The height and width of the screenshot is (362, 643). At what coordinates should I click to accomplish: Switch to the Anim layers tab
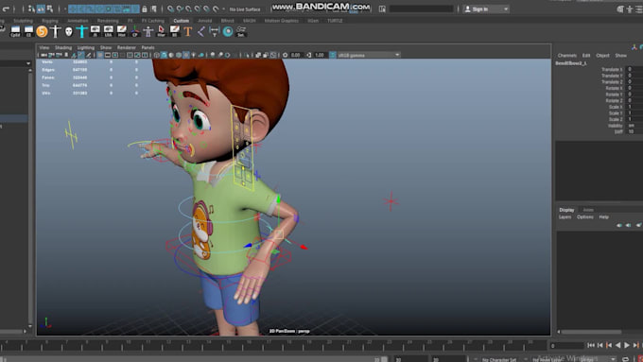pyautogui.click(x=588, y=210)
